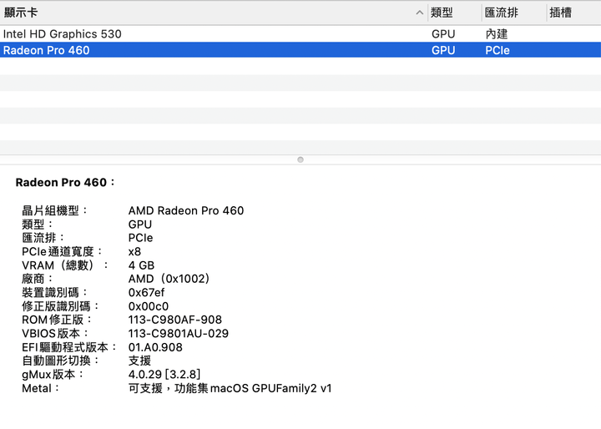
Task: Click the 內建 bus cell for Intel HD Graphics
Action: pyautogui.click(x=497, y=34)
